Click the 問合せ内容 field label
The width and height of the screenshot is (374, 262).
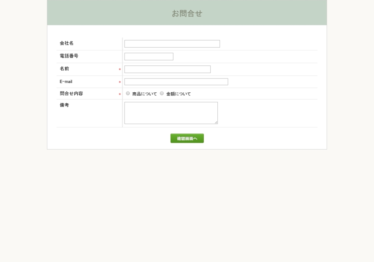[71, 93]
